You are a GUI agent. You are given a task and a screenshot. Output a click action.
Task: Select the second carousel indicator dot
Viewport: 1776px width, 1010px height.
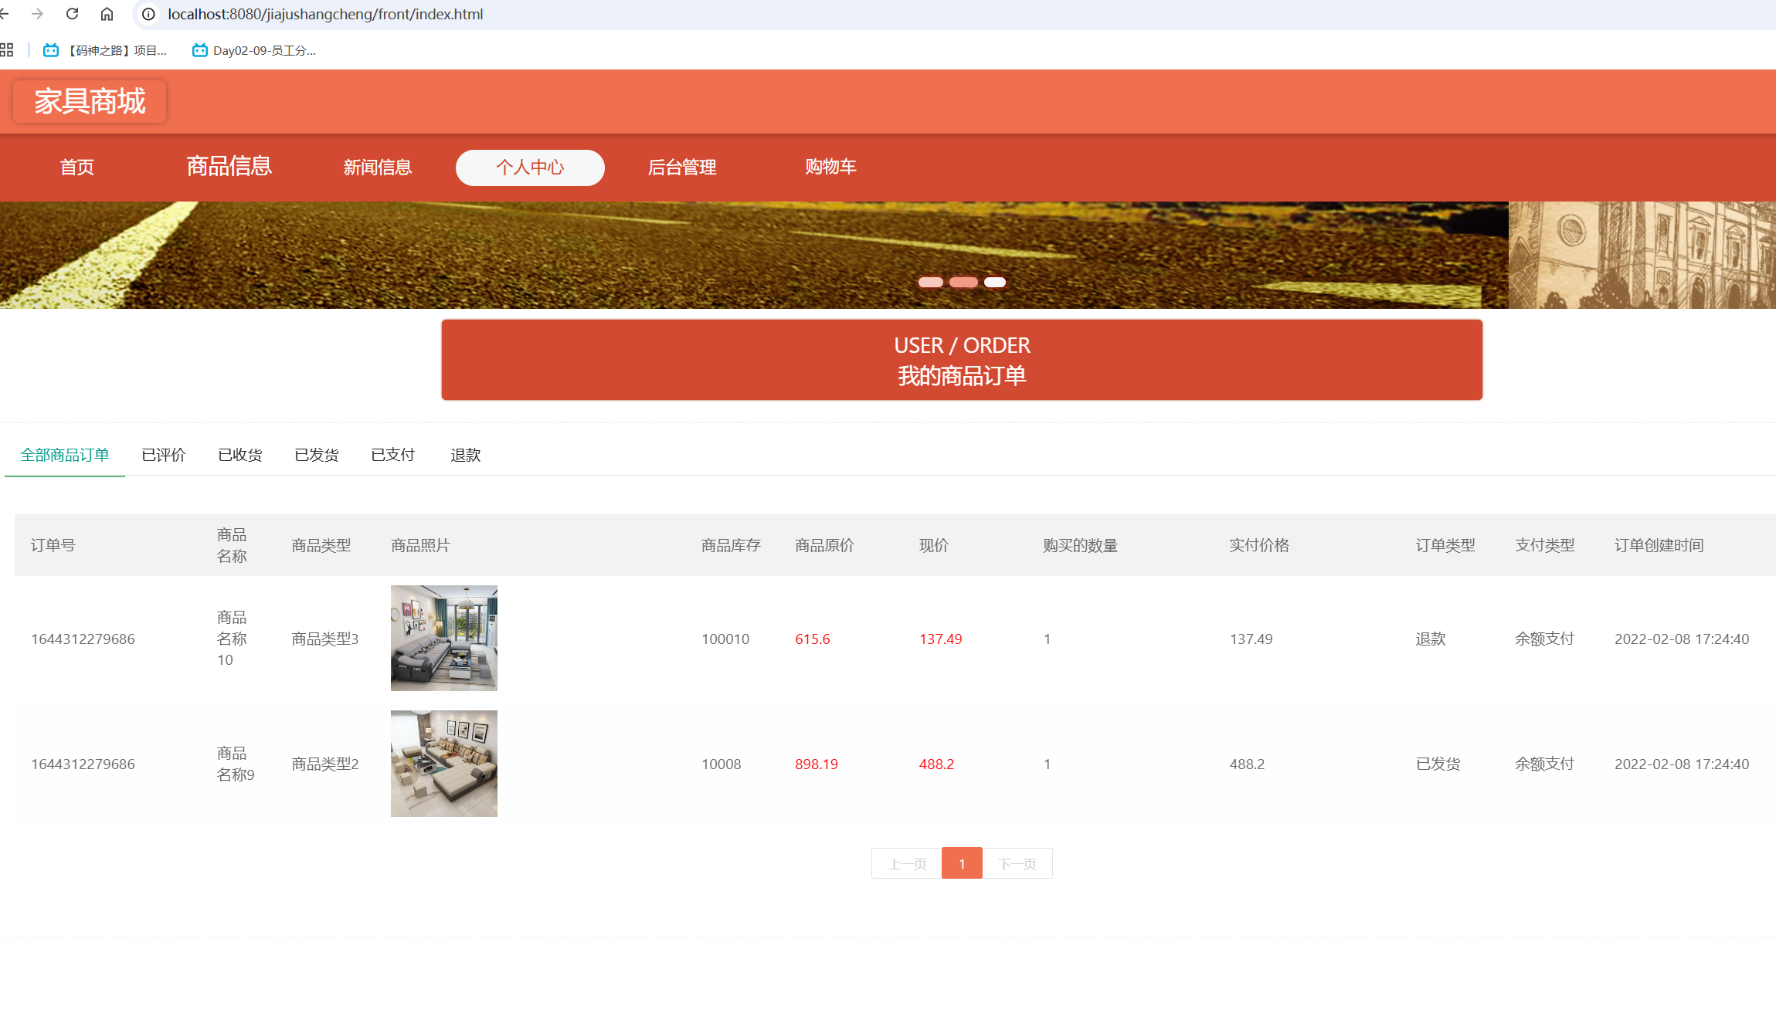pyautogui.click(x=963, y=282)
